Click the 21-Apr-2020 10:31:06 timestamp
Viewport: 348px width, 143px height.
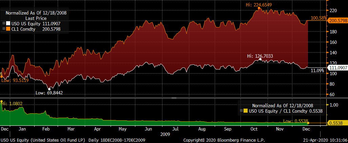point(325,140)
